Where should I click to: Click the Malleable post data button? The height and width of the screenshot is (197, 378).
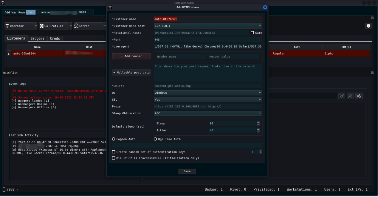pyautogui.click(x=131, y=72)
